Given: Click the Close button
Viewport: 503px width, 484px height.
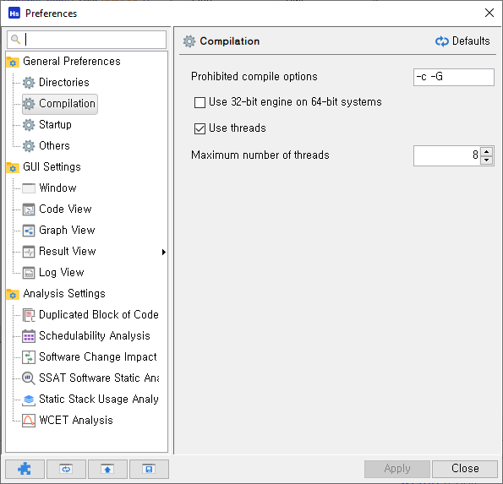Looking at the screenshot, I should (465, 469).
